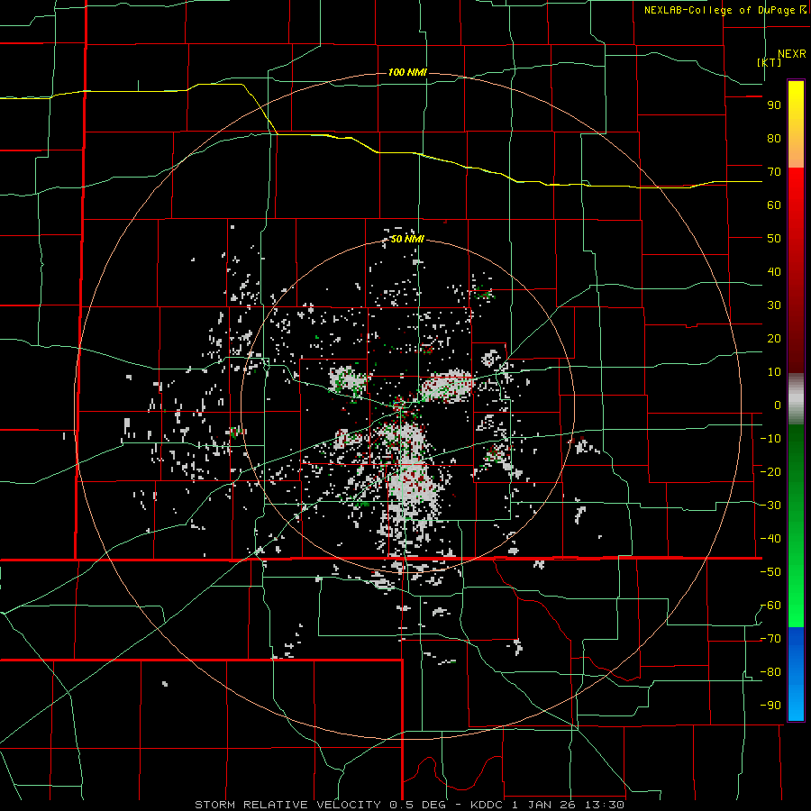The height and width of the screenshot is (811, 811).
Task: Click the positive '70' velocity scale value
Action: tap(774, 172)
